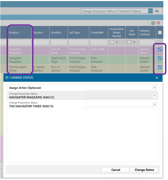Sort by the Controller column header
The width and height of the screenshot is (168, 180).
tap(97, 33)
